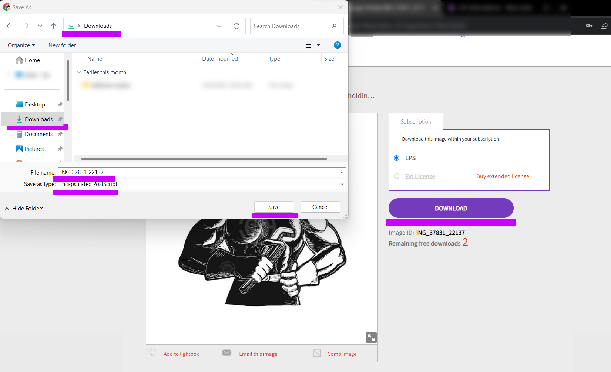Create a New folder

[62, 45]
